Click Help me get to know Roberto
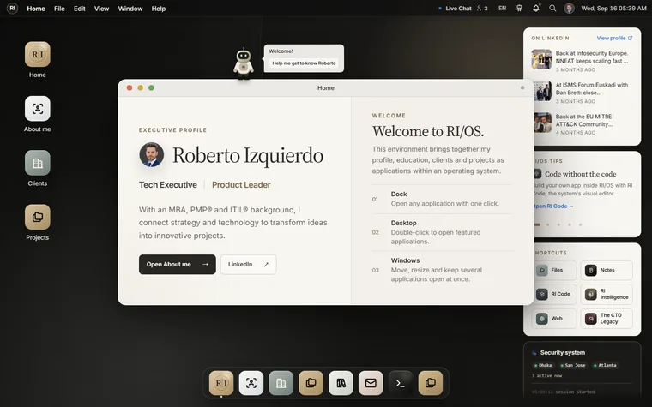 [304, 63]
